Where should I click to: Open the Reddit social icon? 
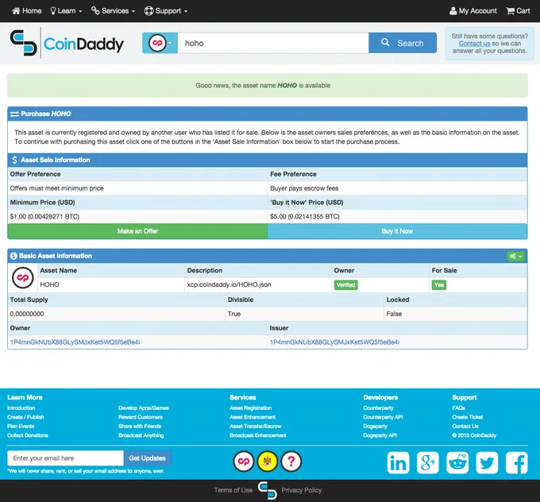coord(457,463)
